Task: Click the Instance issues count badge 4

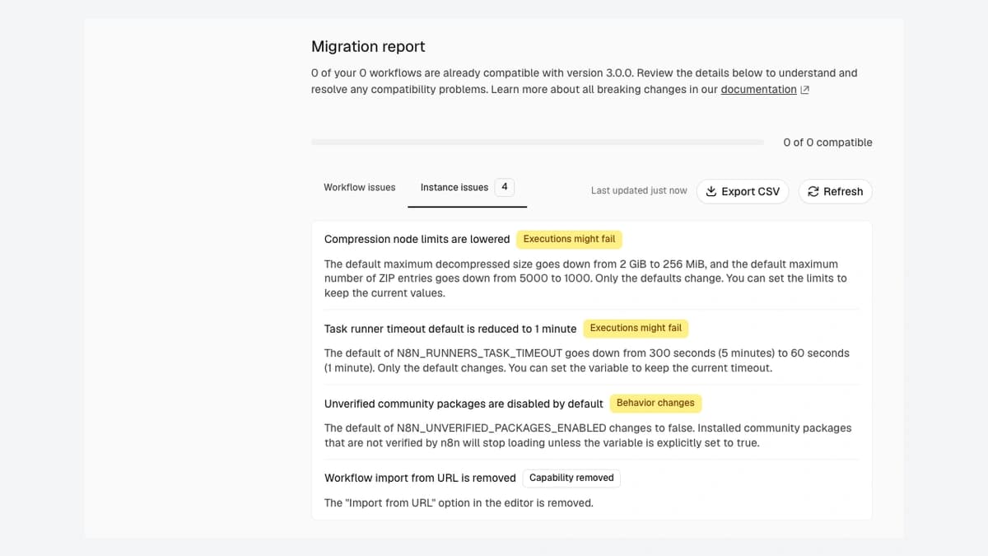Action: click(505, 187)
